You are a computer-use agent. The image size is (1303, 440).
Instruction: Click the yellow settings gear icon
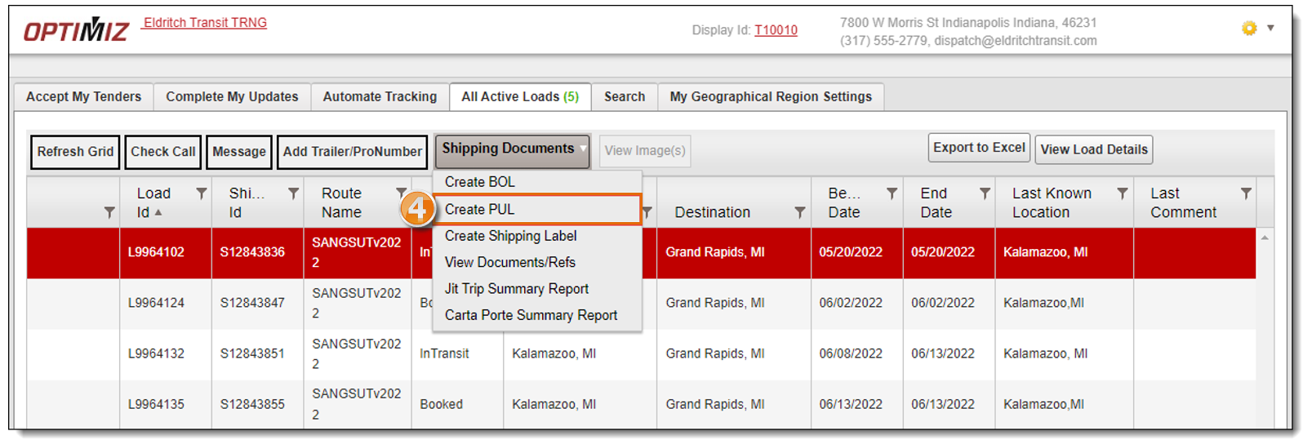[x=1249, y=29]
